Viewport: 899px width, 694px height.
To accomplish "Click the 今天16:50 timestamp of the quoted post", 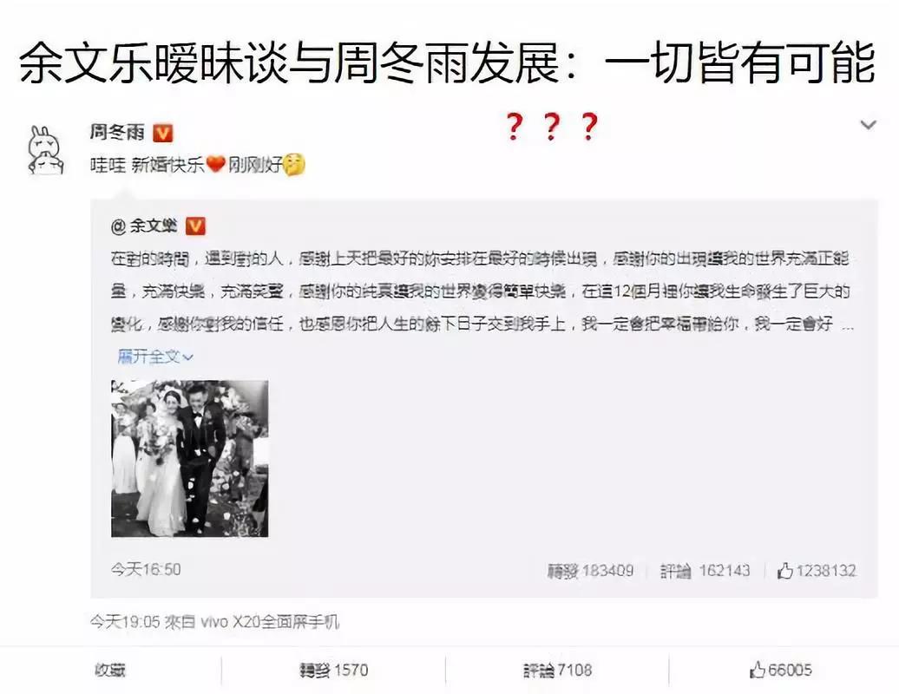I will pos(146,569).
